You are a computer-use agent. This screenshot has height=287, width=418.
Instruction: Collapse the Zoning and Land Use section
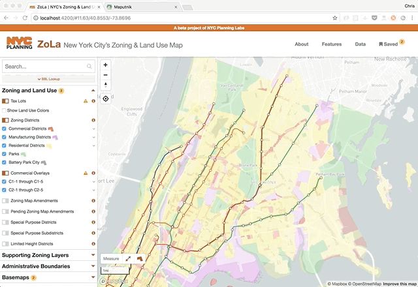(x=93, y=91)
